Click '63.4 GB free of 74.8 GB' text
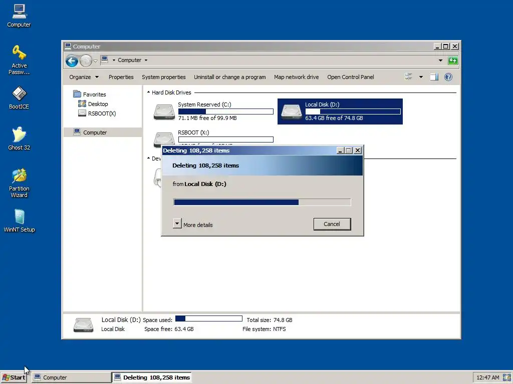The height and width of the screenshot is (384, 513). pos(334,118)
